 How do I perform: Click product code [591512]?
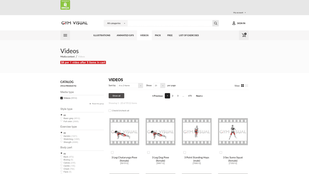124,163
